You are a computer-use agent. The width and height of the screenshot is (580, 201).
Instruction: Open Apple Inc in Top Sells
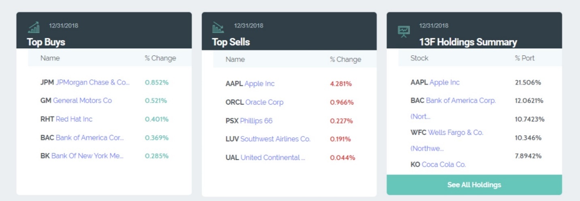(x=259, y=84)
